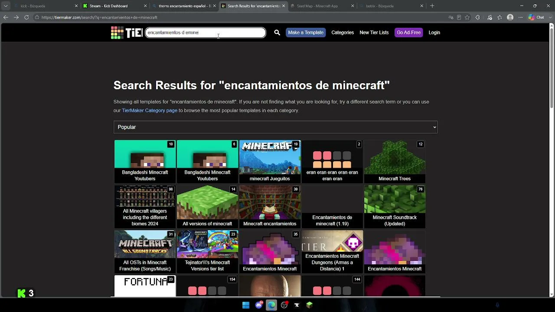
Task: Open CurseForge anvil taskbar icon
Action: click(297, 305)
